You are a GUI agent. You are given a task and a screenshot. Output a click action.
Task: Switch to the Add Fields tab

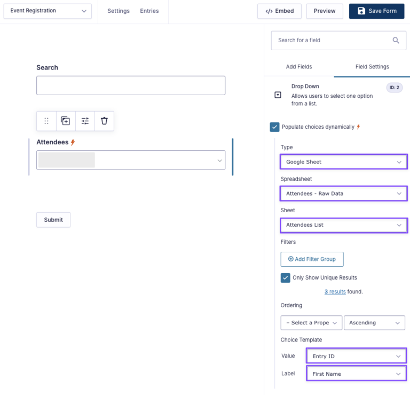(x=299, y=67)
